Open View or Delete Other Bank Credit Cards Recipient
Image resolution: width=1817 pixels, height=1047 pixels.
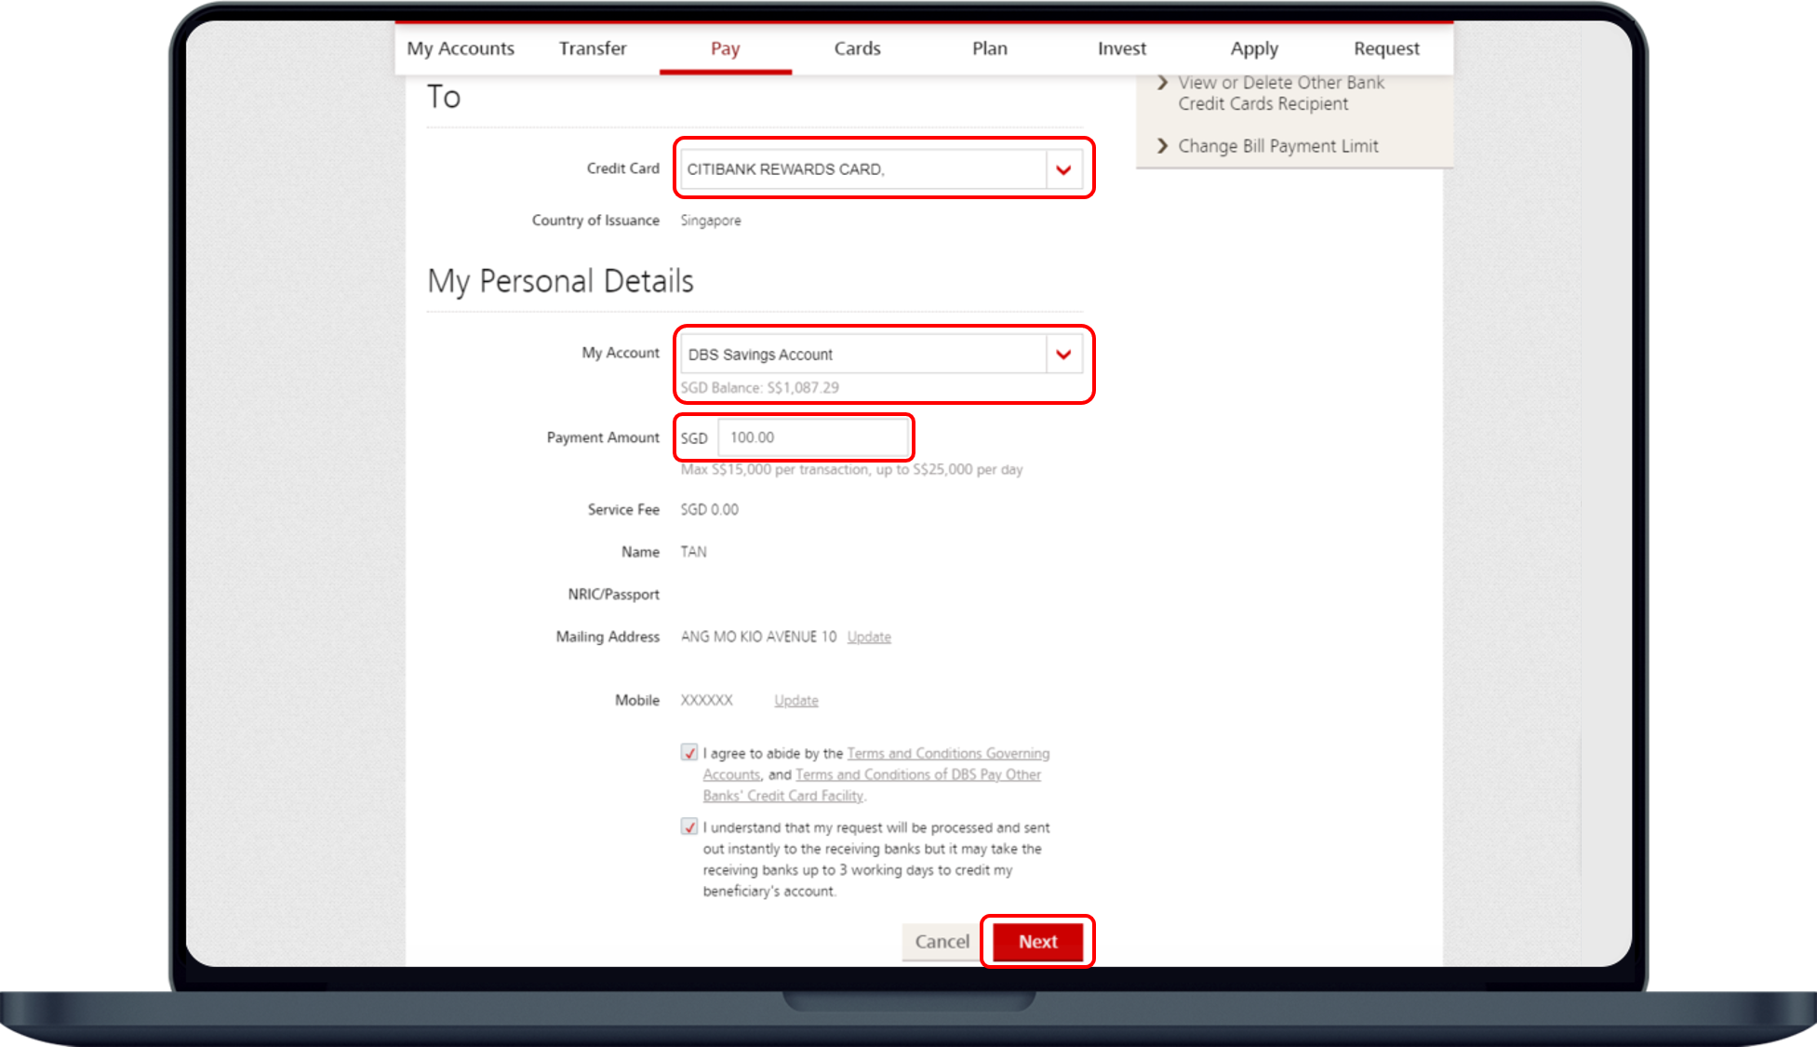(1281, 93)
